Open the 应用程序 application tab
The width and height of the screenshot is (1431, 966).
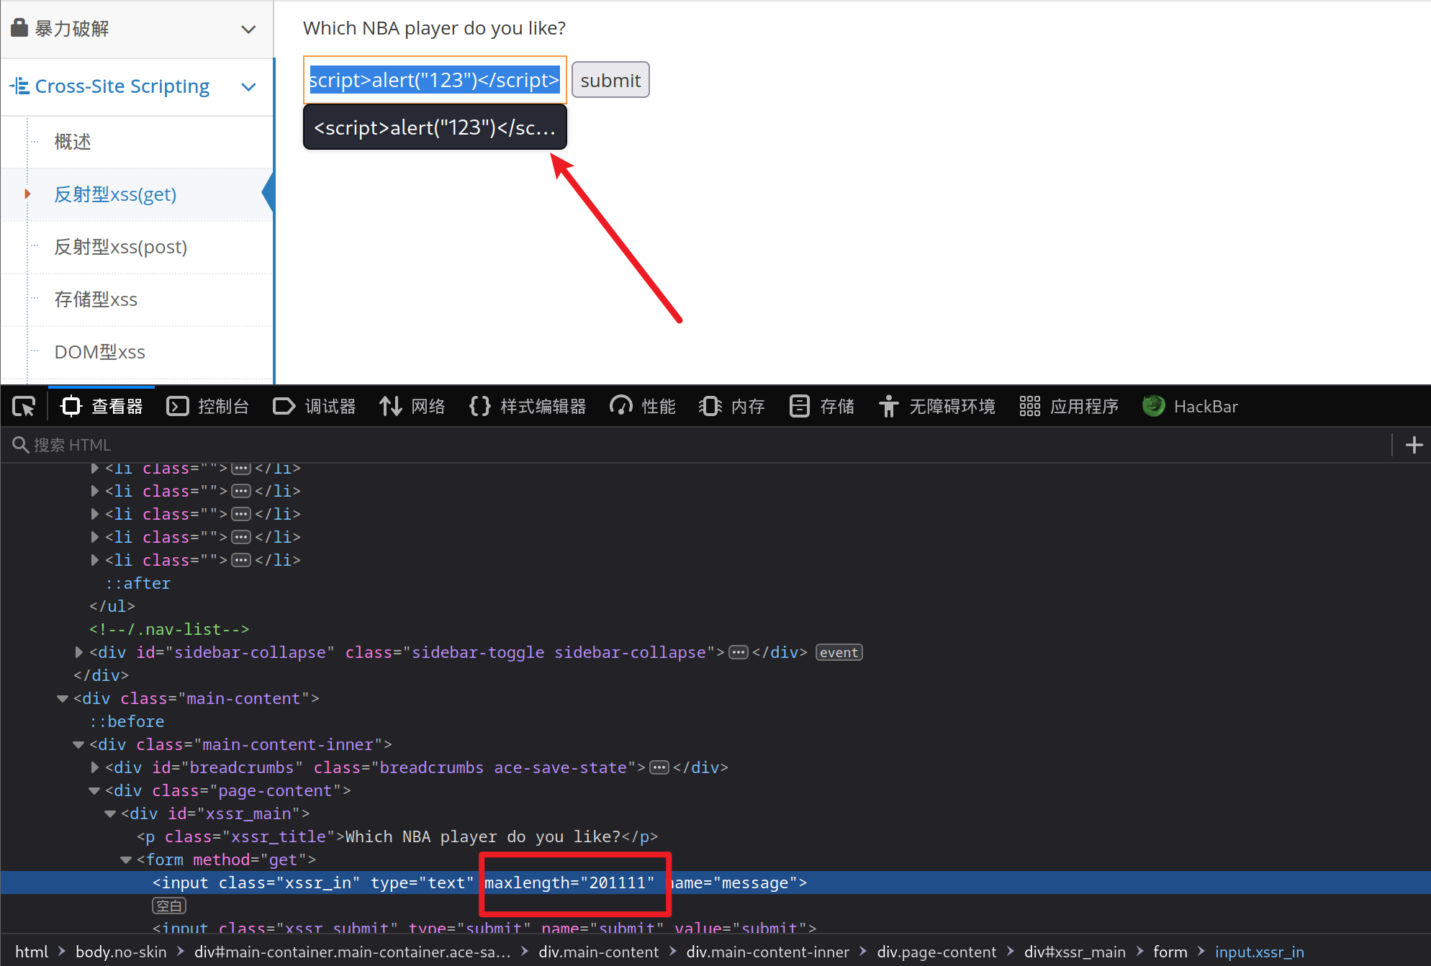[x=1069, y=407]
